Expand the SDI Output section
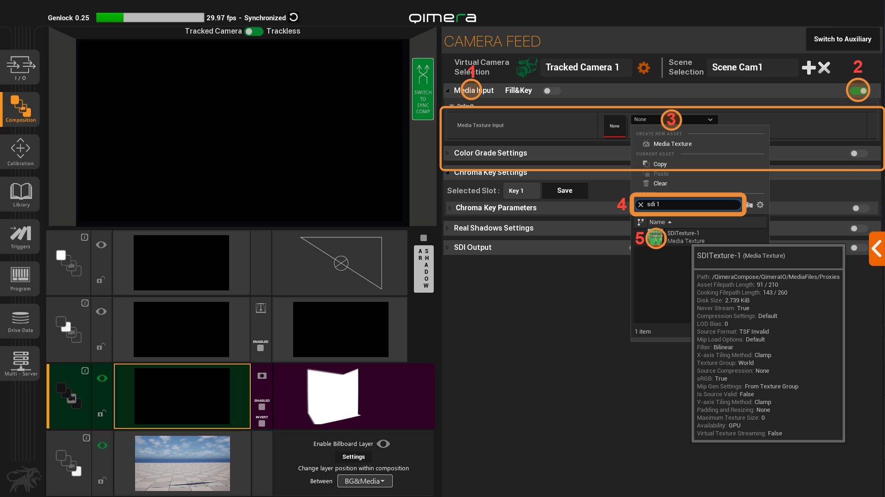Viewport: 885px width, 497px height. click(472, 247)
